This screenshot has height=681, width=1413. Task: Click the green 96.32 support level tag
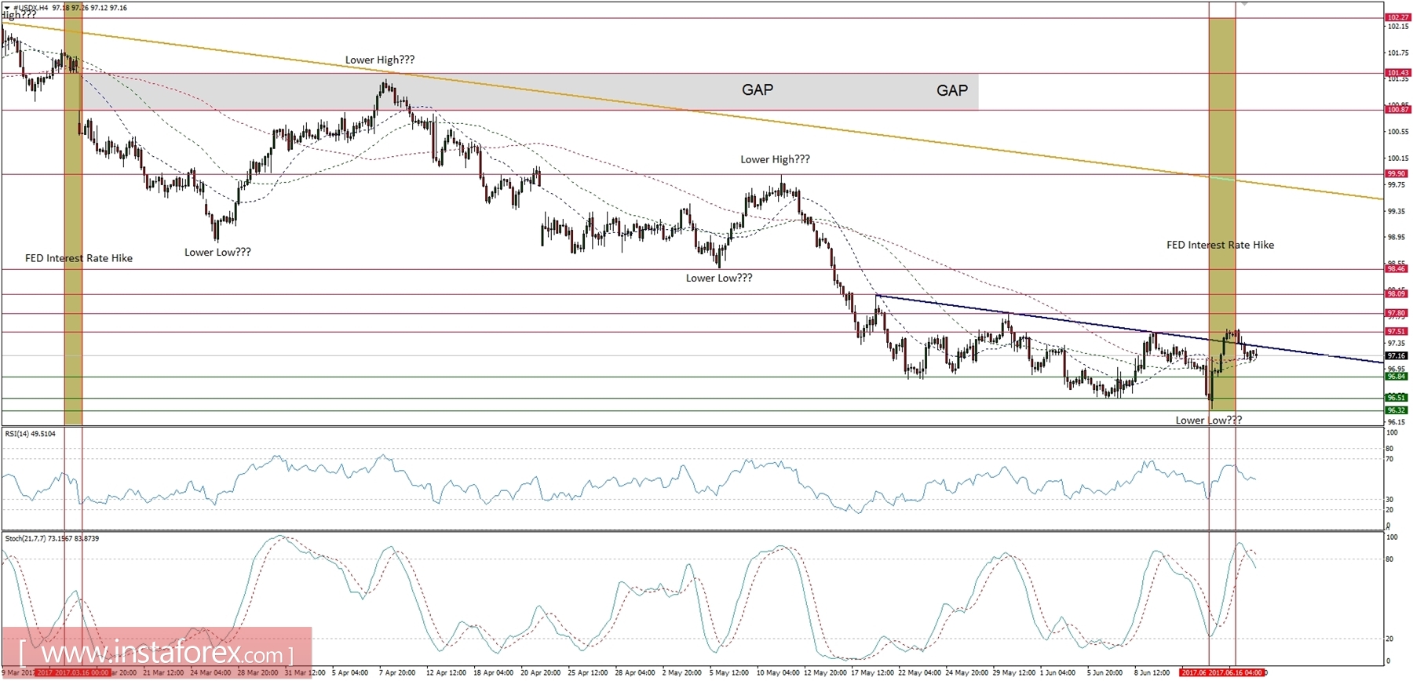click(1397, 410)
